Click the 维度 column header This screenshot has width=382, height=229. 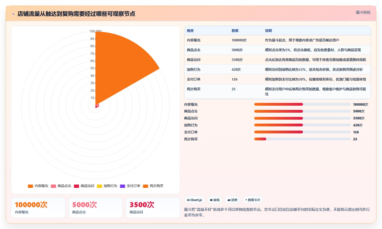coord(190,31)
